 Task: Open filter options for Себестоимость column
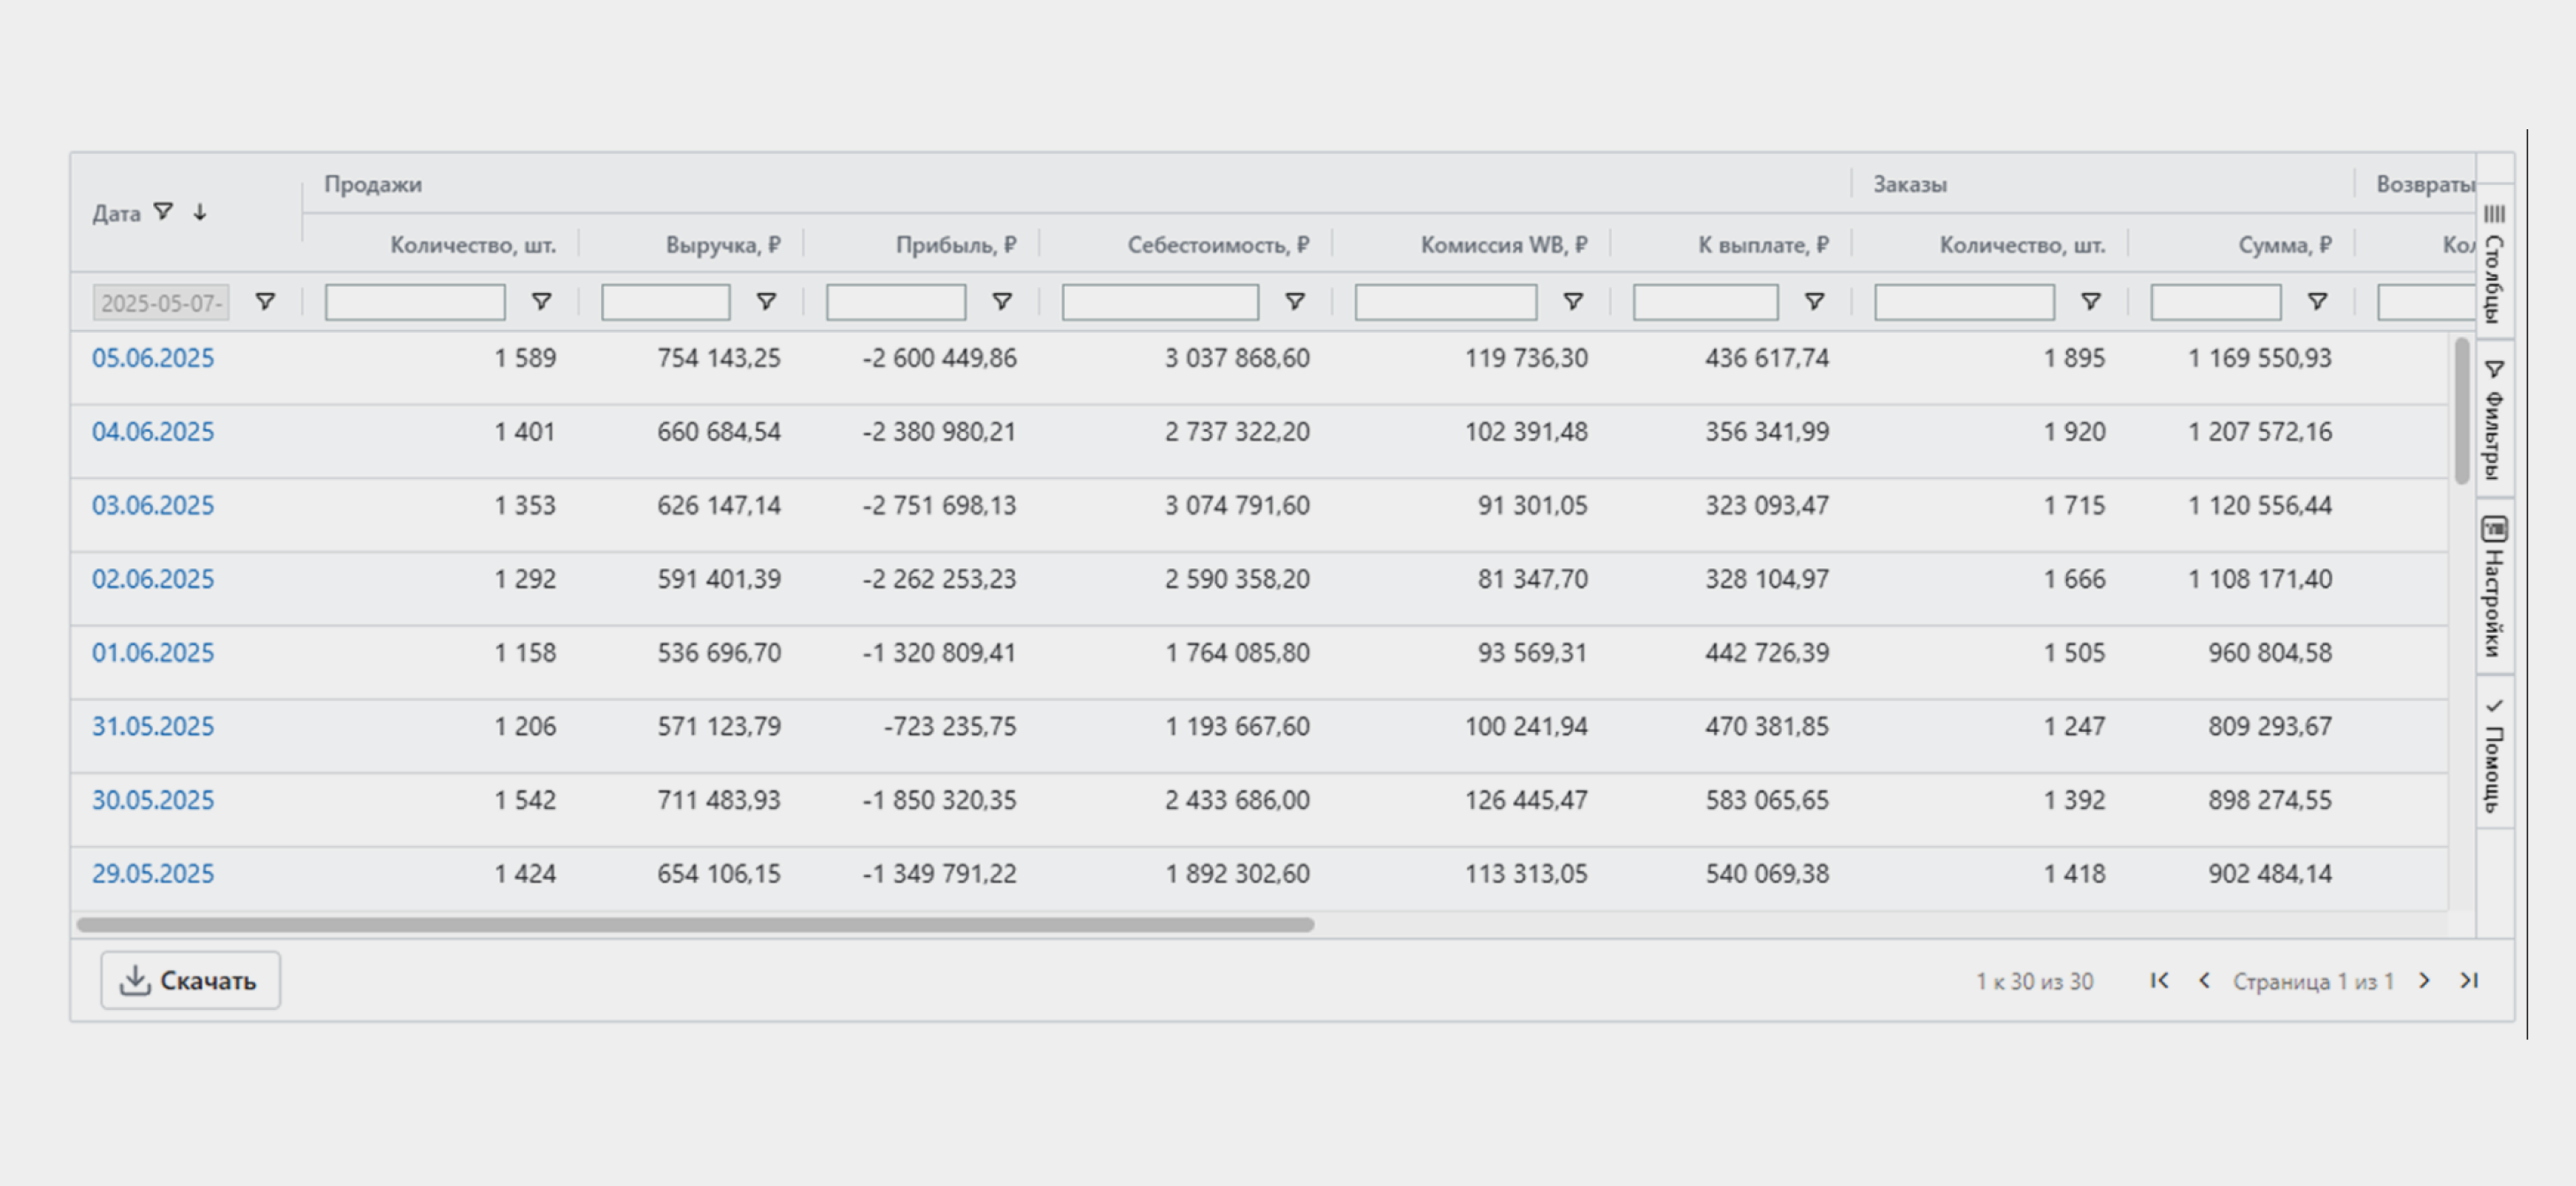1294,301
